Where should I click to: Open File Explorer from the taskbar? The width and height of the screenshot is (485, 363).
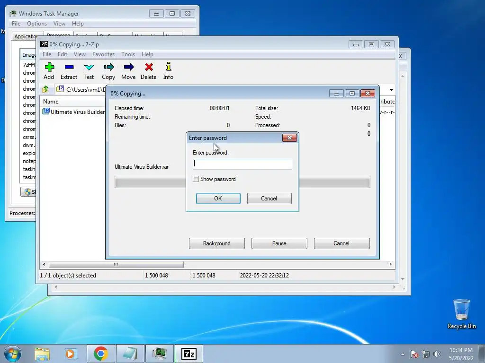42,354
